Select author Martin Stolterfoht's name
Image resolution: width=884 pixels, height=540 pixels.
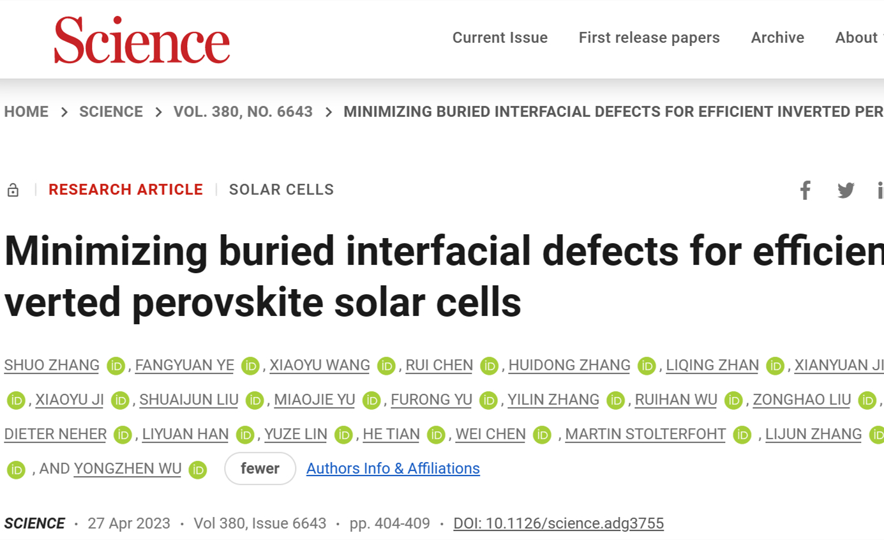coord(645,435)
